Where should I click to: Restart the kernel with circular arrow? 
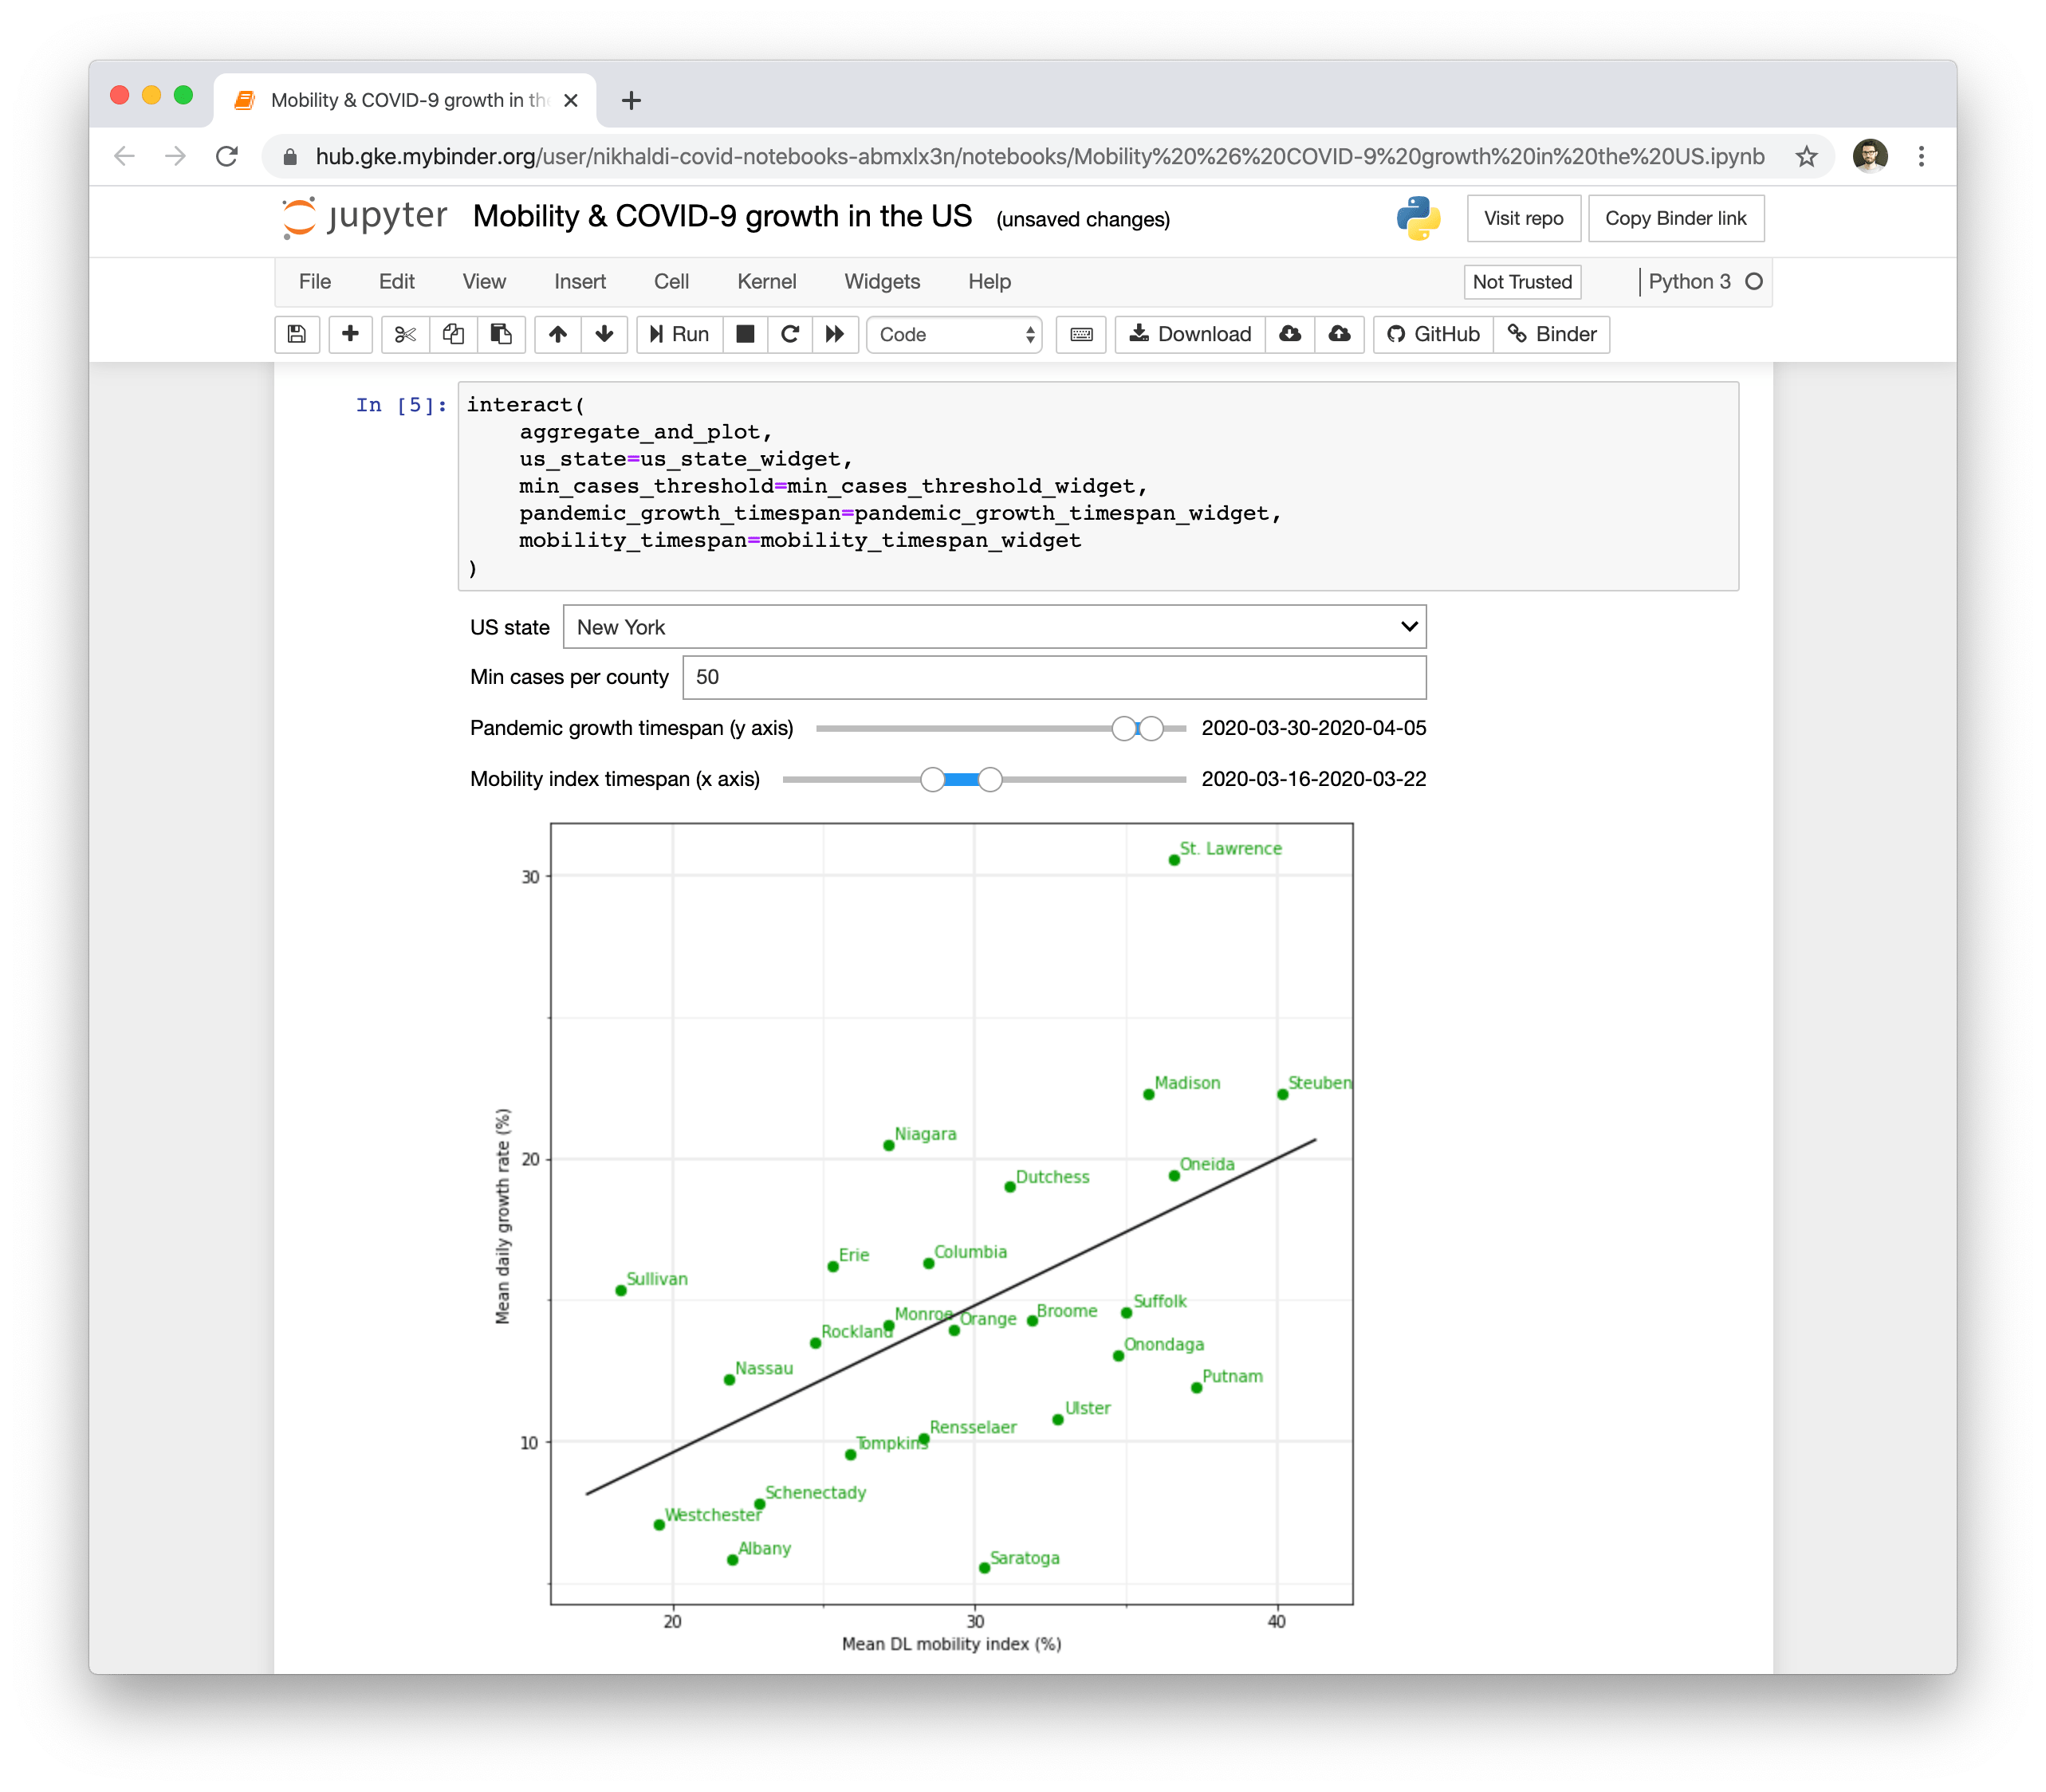click(790, 334)
